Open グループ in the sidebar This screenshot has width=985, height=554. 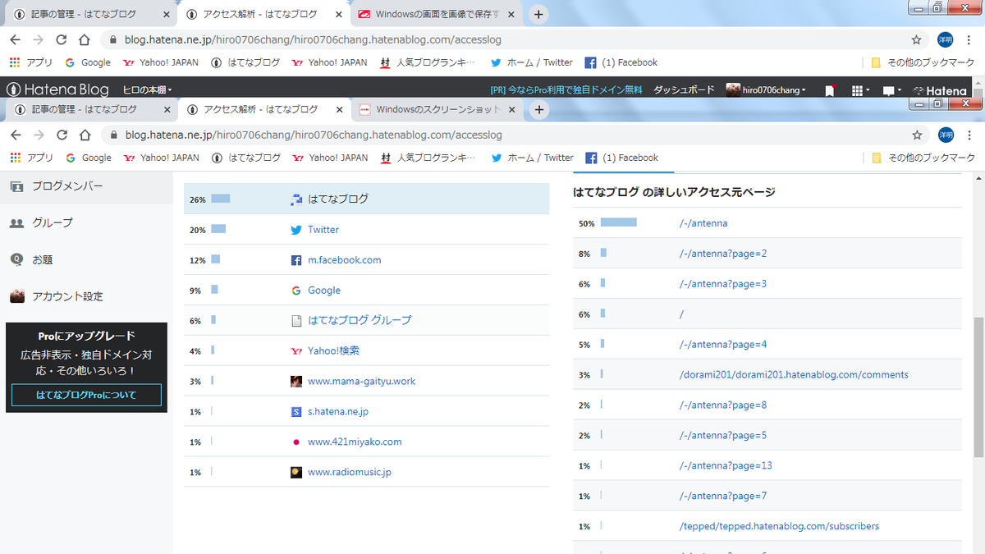click(x=41, y=222)
